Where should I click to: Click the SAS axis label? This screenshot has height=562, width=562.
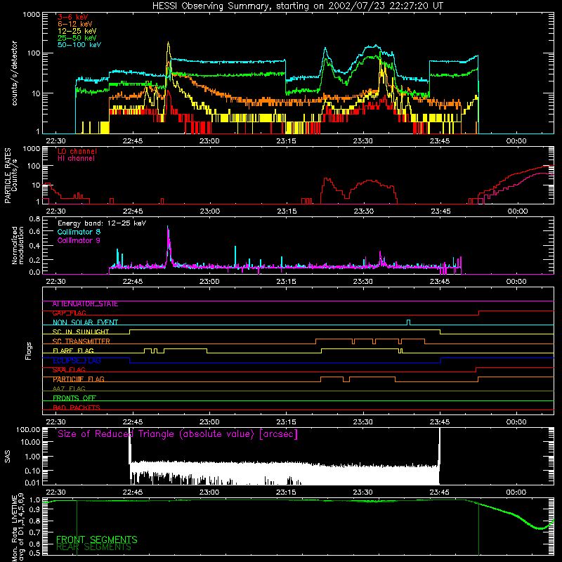(x=8, y=456)
